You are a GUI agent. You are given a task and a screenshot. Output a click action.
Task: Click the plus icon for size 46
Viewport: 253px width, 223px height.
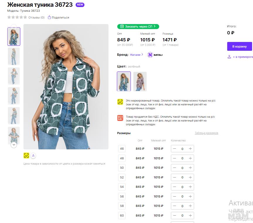pos(190,149)
